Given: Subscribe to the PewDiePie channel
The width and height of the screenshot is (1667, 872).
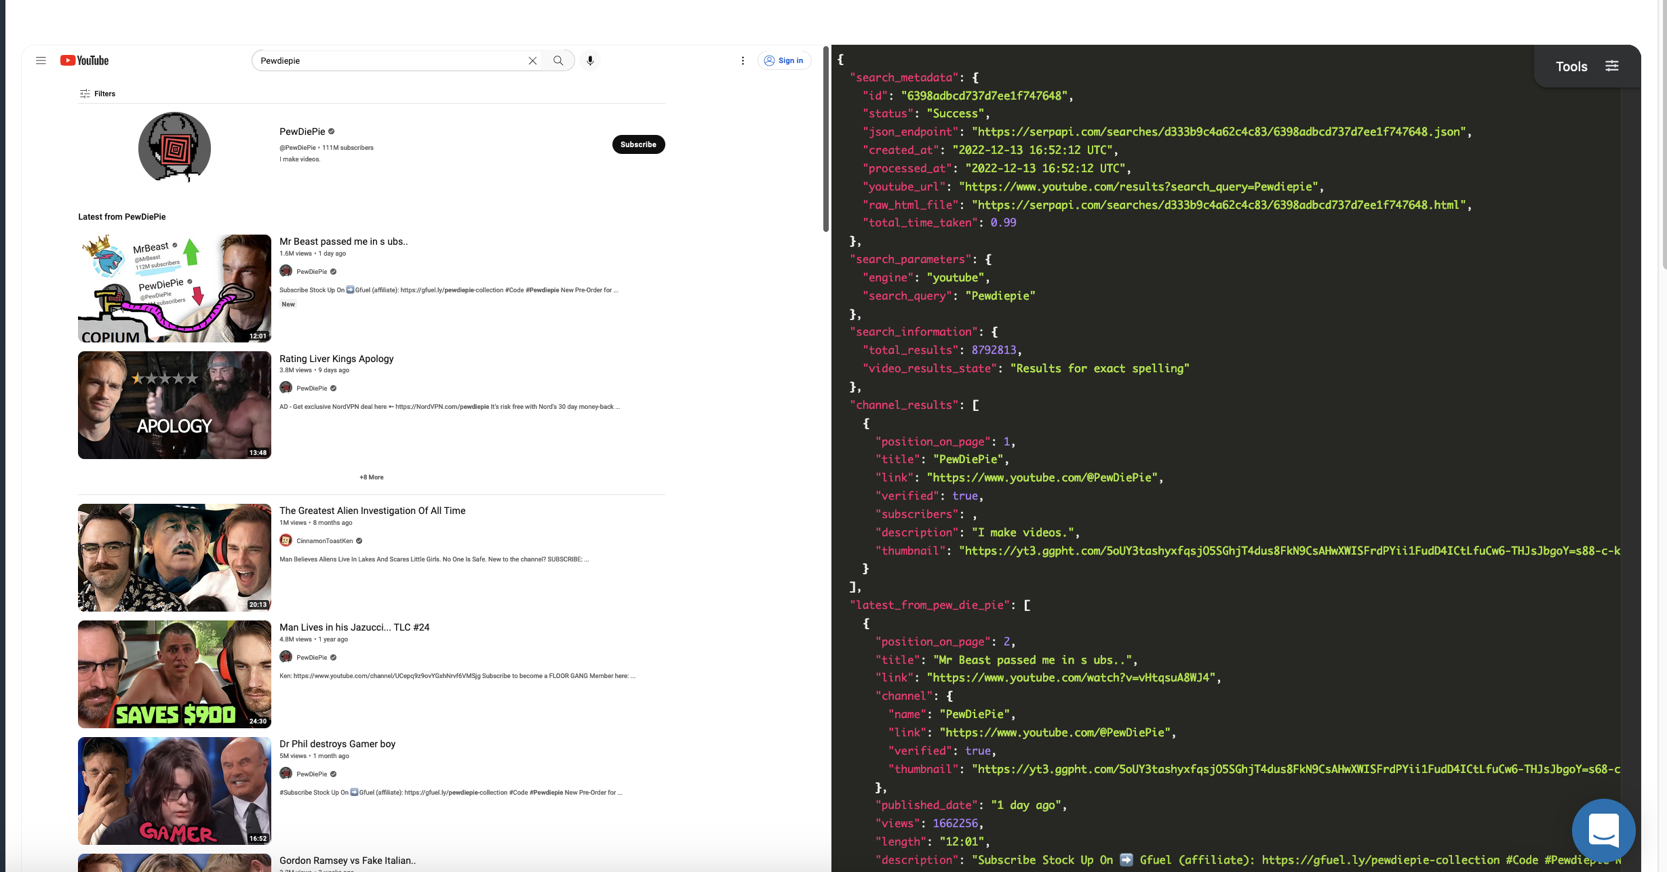Looking at the screenshot, I should 638,144.
